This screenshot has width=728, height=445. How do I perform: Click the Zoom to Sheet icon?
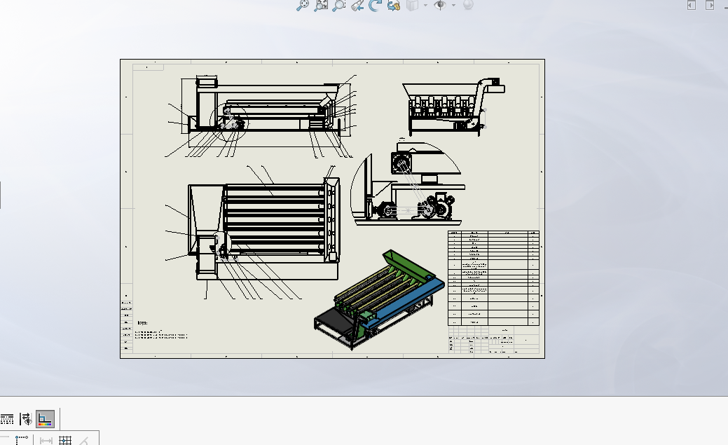(x=321, y=5)
